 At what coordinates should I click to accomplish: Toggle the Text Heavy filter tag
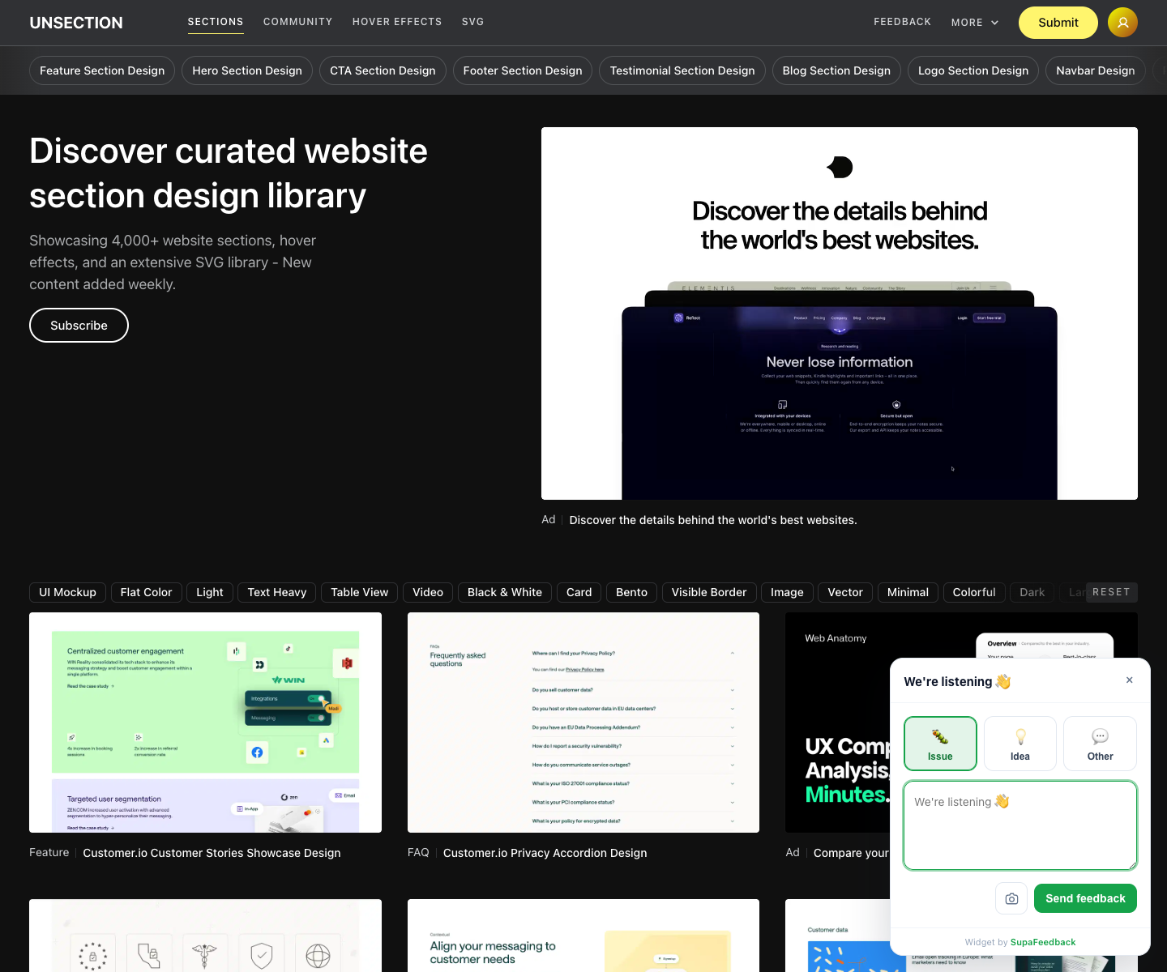(277, 592)
